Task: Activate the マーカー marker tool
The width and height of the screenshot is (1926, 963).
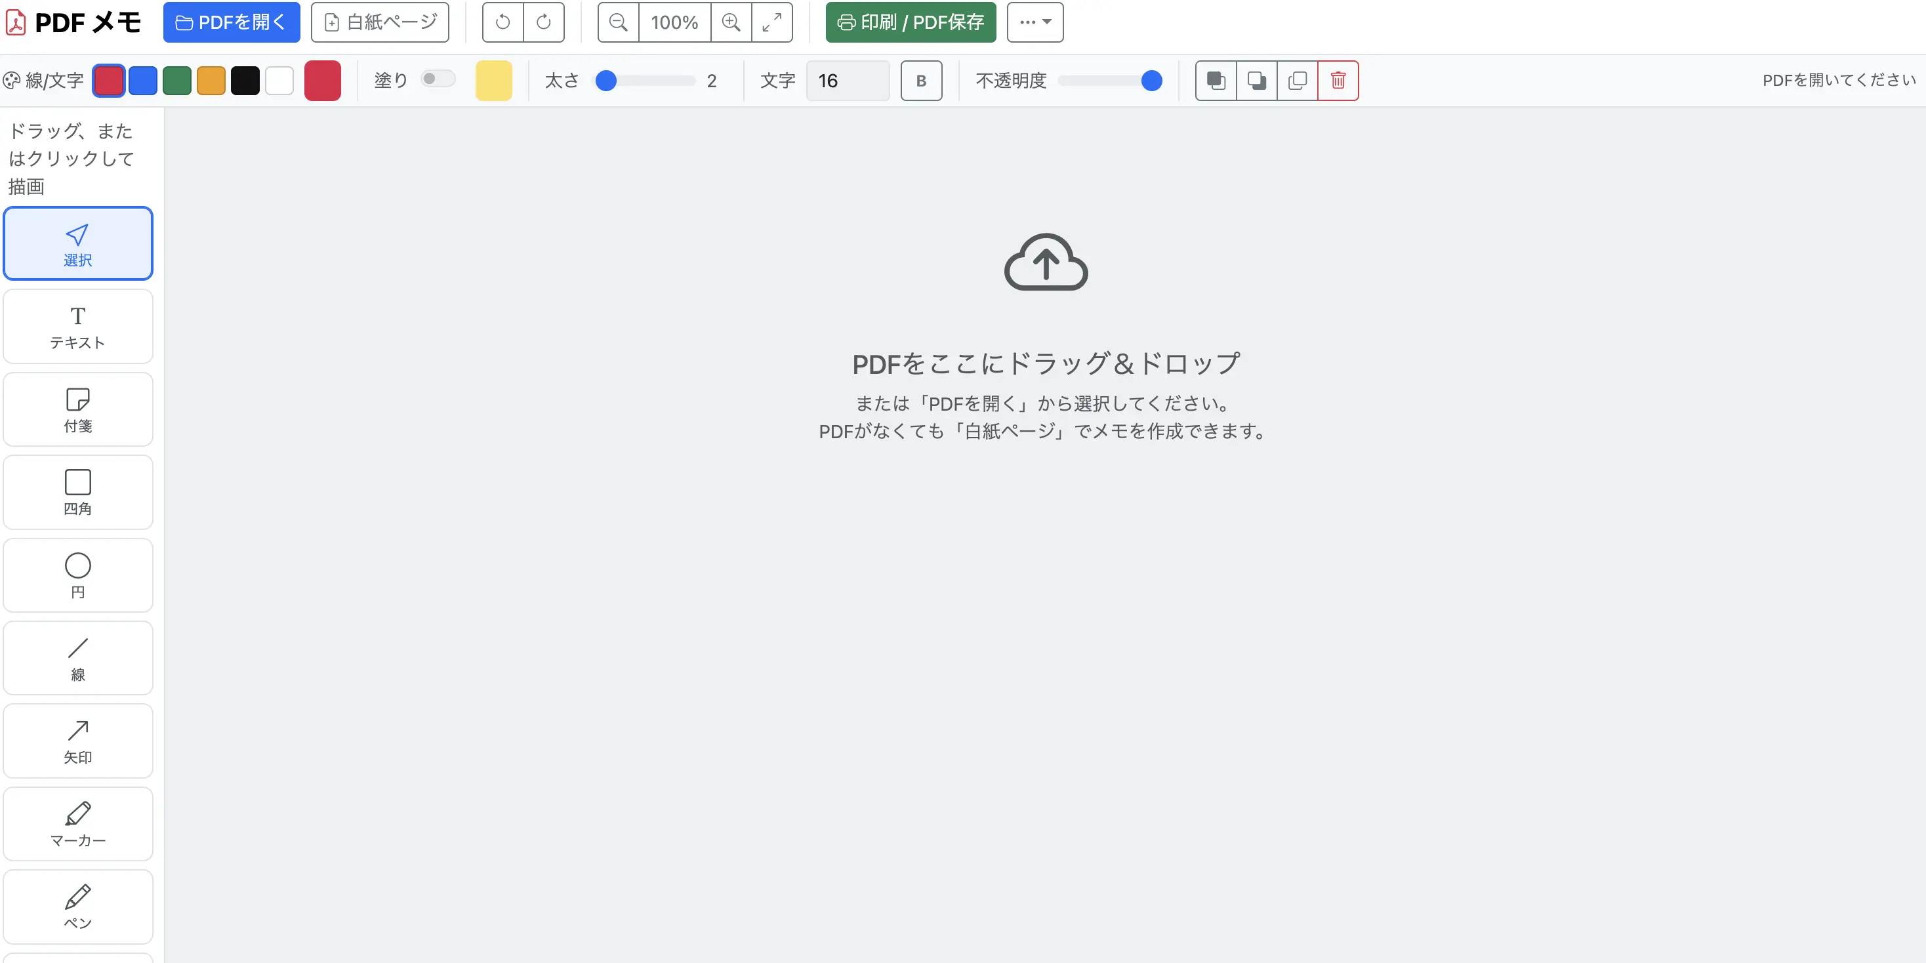Action: 78,824
